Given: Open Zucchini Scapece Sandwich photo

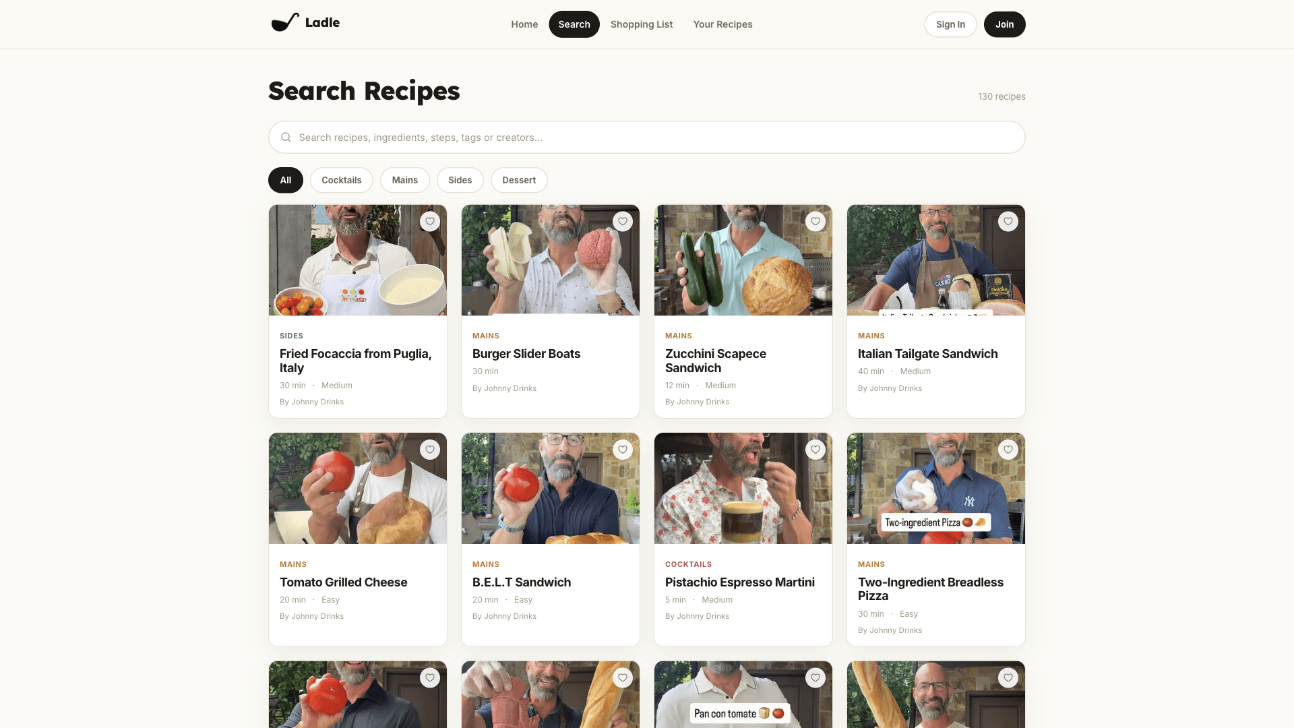Looking at the screenshot, I should pyautogui.click(x=743, y=260).
